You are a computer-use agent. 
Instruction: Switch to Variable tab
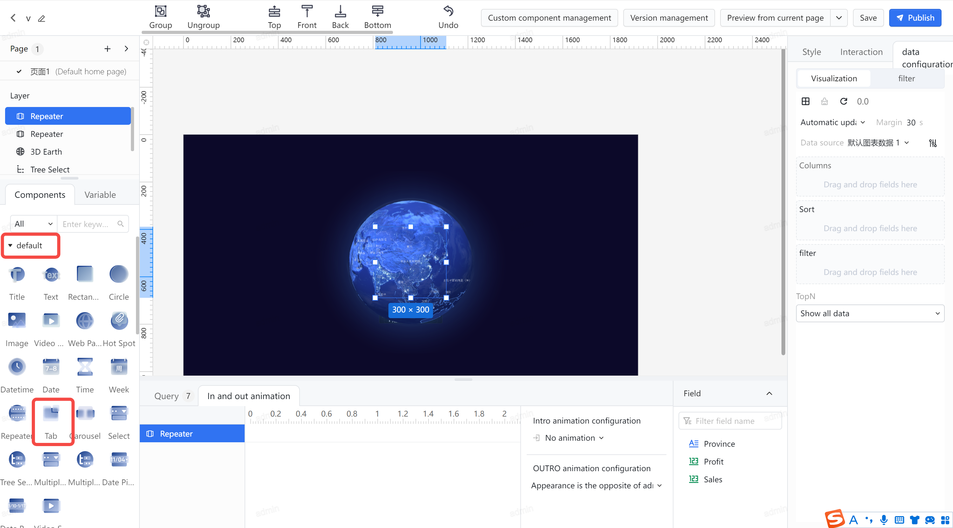click(x=100, y=195)
